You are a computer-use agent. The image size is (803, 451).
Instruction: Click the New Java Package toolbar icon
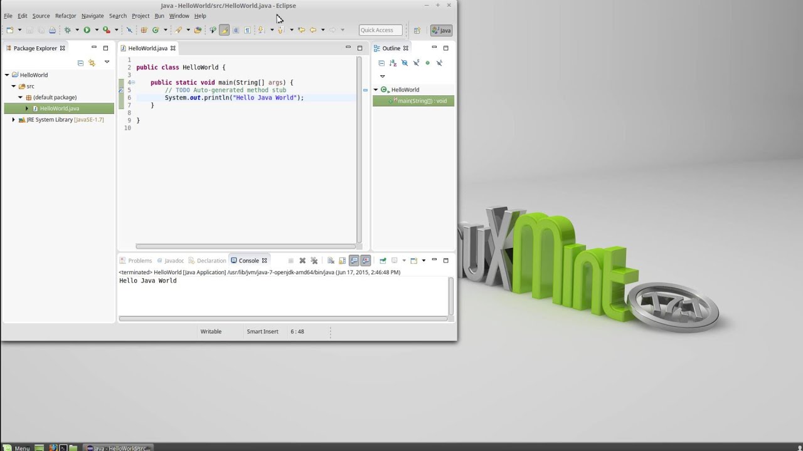coord(143,30)
